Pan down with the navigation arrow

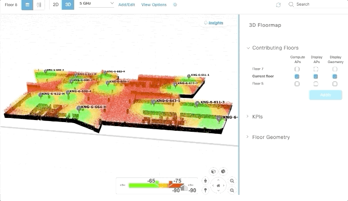tap(218, 191)
